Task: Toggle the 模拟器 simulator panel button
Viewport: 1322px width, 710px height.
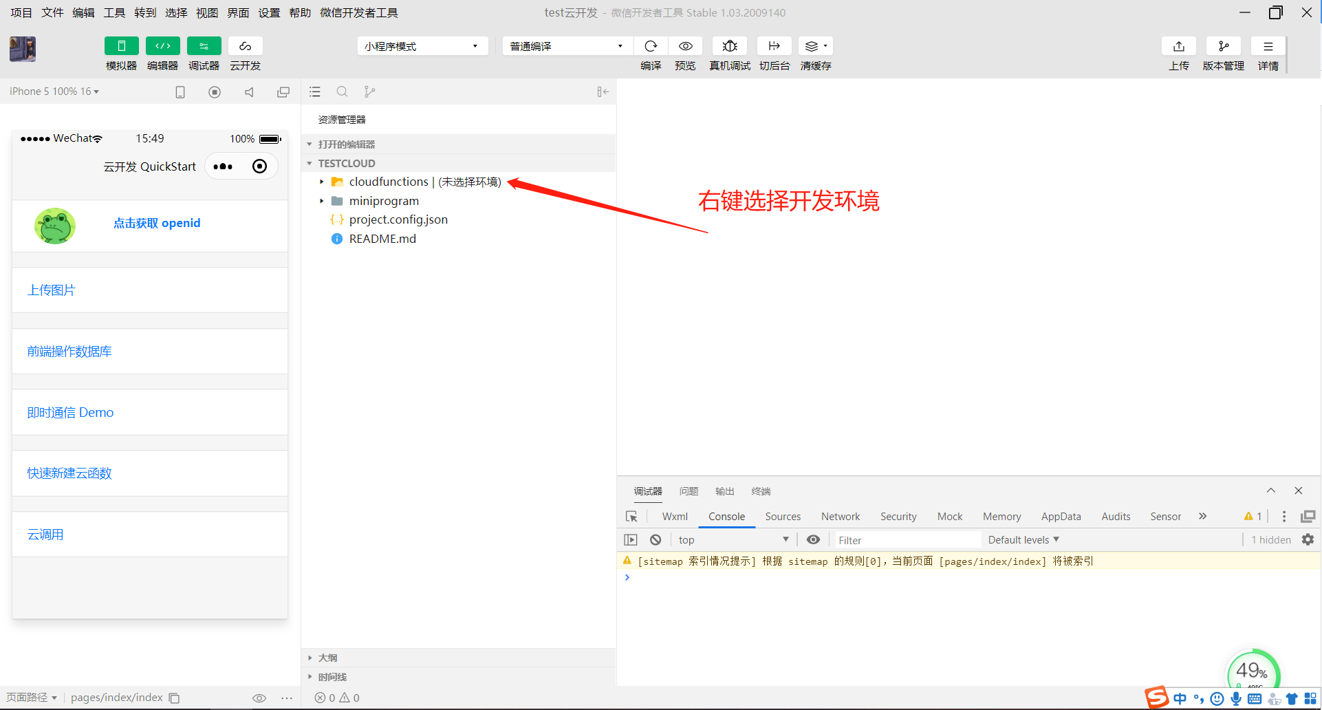Action: (121, 46)
